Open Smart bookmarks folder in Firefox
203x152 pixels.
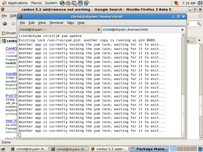[x=9, y=33]
